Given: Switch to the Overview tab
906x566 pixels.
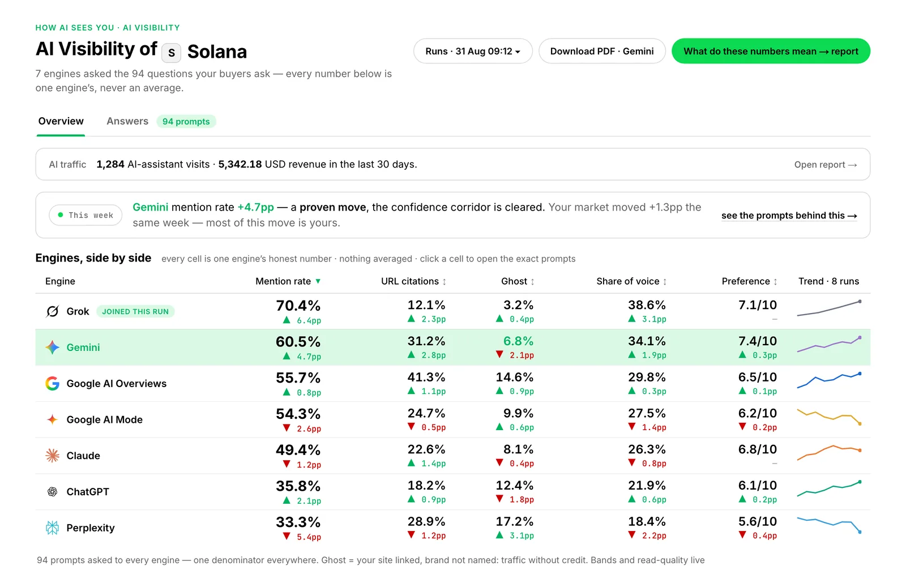Looking at the screenshot, I should coord(61,121).
